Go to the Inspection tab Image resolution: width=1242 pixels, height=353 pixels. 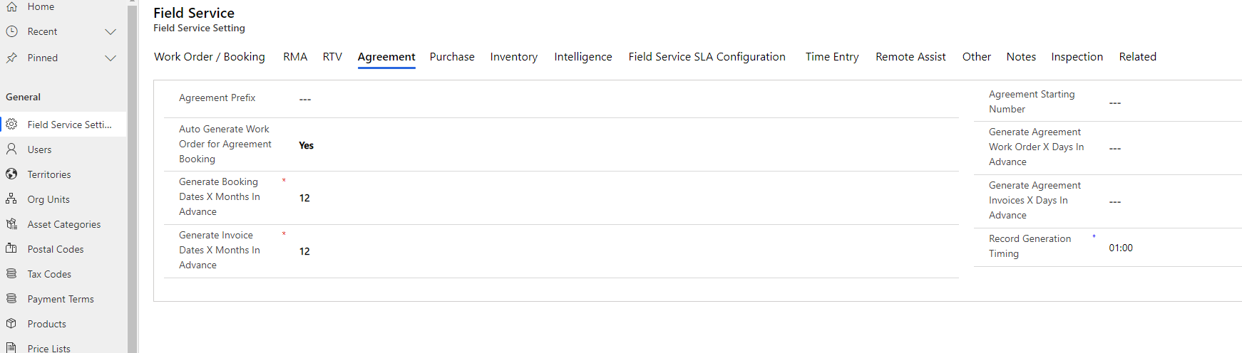tap(1077, 57)
